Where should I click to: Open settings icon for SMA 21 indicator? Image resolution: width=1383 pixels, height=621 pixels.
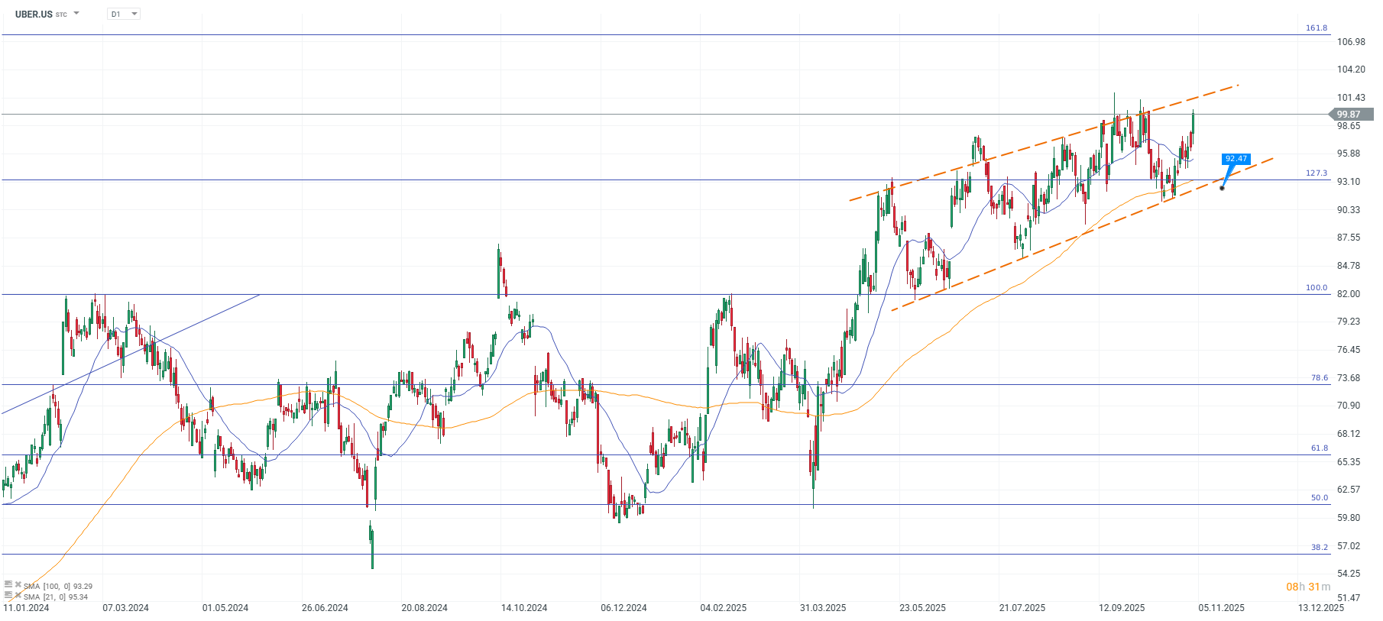(8, 595)
